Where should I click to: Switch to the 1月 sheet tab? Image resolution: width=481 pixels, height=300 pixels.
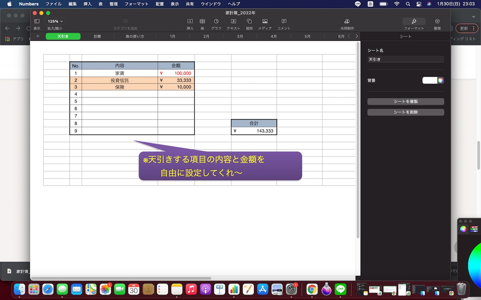(x=173, y=36)
